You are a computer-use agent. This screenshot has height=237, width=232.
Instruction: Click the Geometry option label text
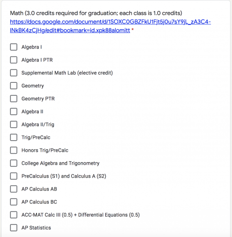(x=32, y=86)
